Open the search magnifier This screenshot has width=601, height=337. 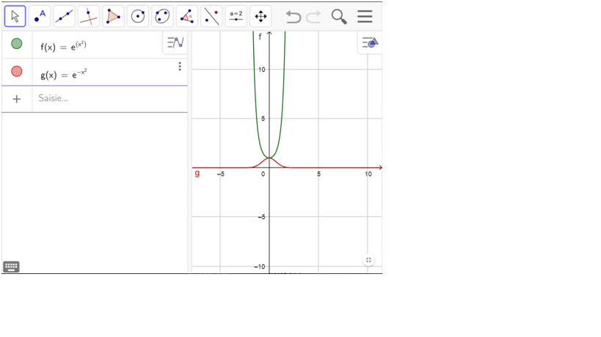coord(339,16)
